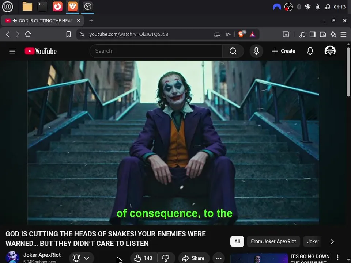Open Brave Leo AI sparkle icon

tap(333, 34)
